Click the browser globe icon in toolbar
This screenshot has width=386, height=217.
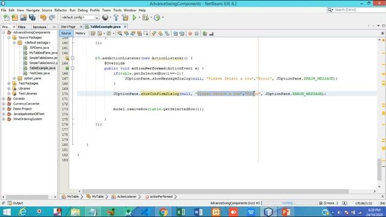(105, 17)
